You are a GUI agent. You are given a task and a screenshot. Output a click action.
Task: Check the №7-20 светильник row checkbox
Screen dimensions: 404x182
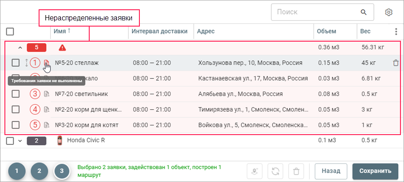pyautogui.click(x=16, y=94)
